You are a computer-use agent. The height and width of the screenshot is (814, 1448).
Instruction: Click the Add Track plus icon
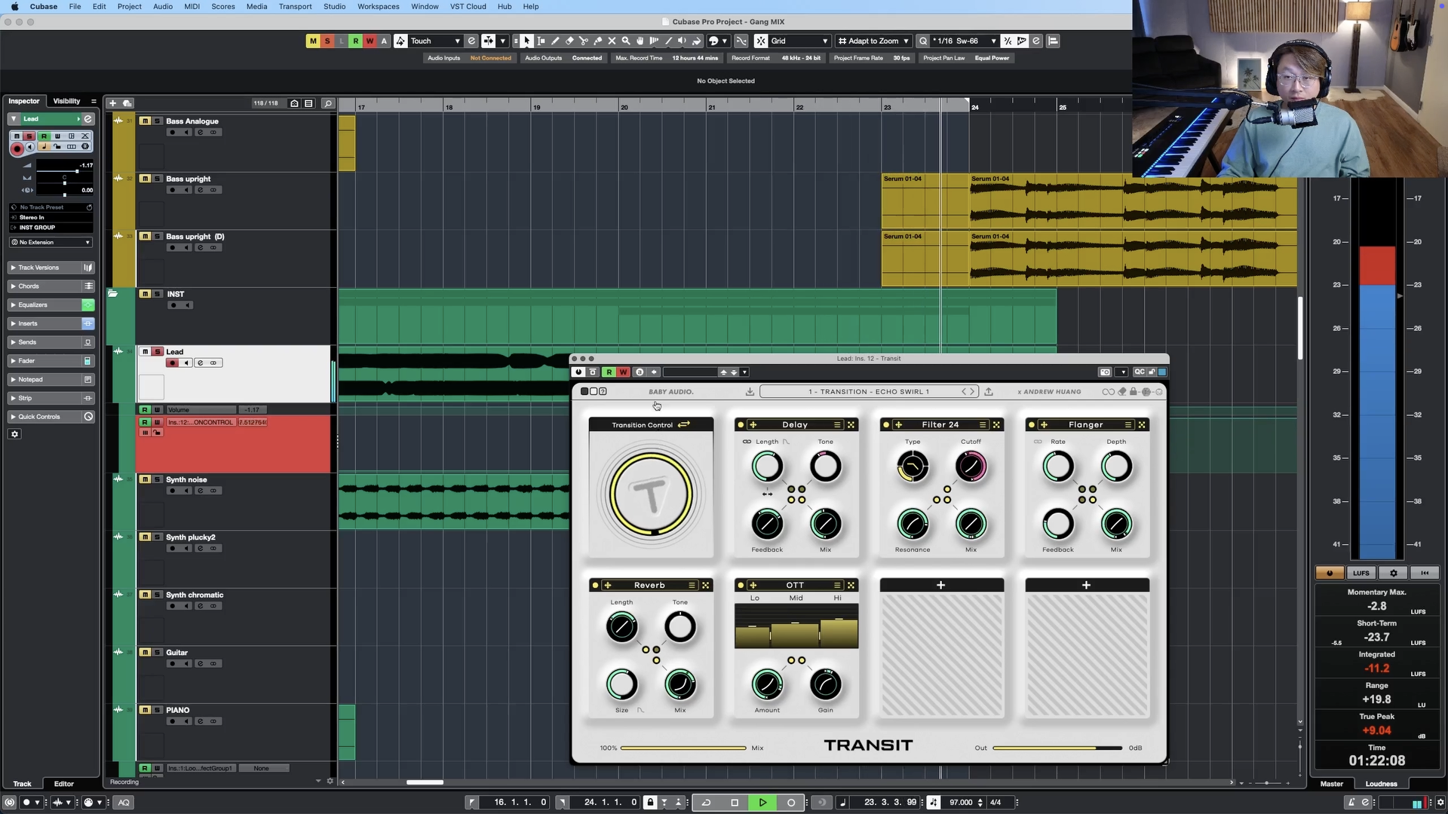click(x=112, y=103)
